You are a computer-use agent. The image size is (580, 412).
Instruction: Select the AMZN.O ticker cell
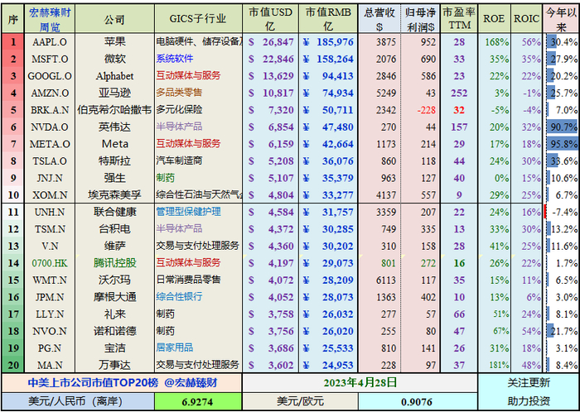click(50, 93)
